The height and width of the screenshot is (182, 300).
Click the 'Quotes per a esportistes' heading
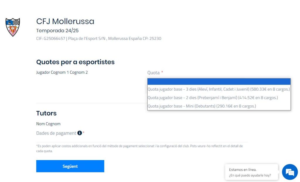pyautogui.click(x=75, y=62)
